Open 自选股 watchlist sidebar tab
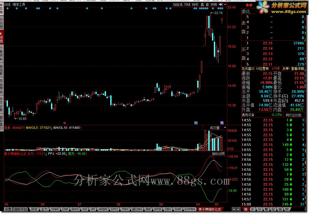Image resolution: width=309 pixels, height=214 pixels. [x=2, y=70]
